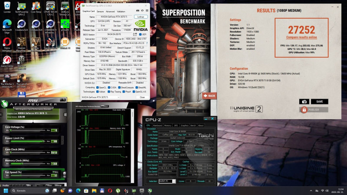Screen dimensions: 347x195
Task: Click taskbar search box (Keresés)
Action: click(x=30, y=191)
